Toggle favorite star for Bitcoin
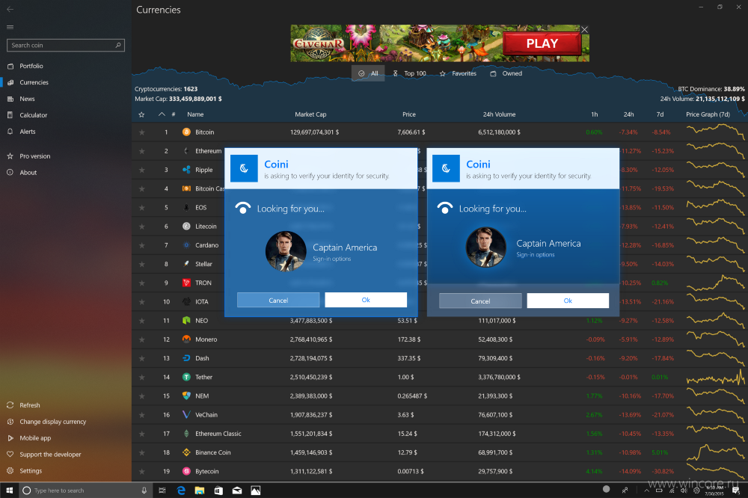Viewport: 748px width, 498px height. (141, 132)
